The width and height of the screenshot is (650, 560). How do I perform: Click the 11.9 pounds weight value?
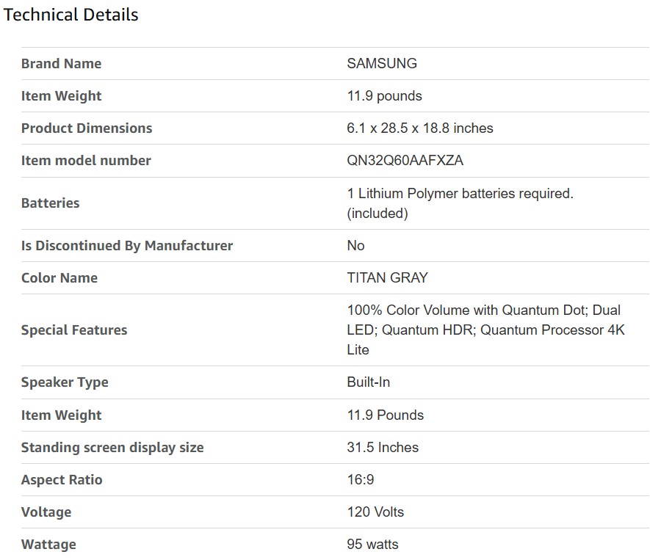384,96
